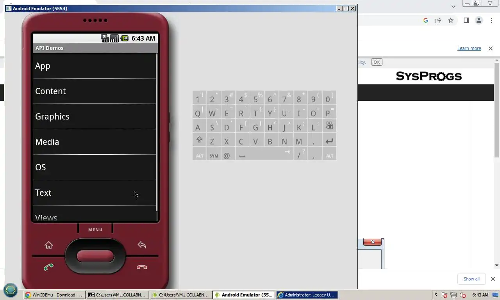Click the @ key on emulator keyboard
This screenshot has width=500, height=300.
228,154
